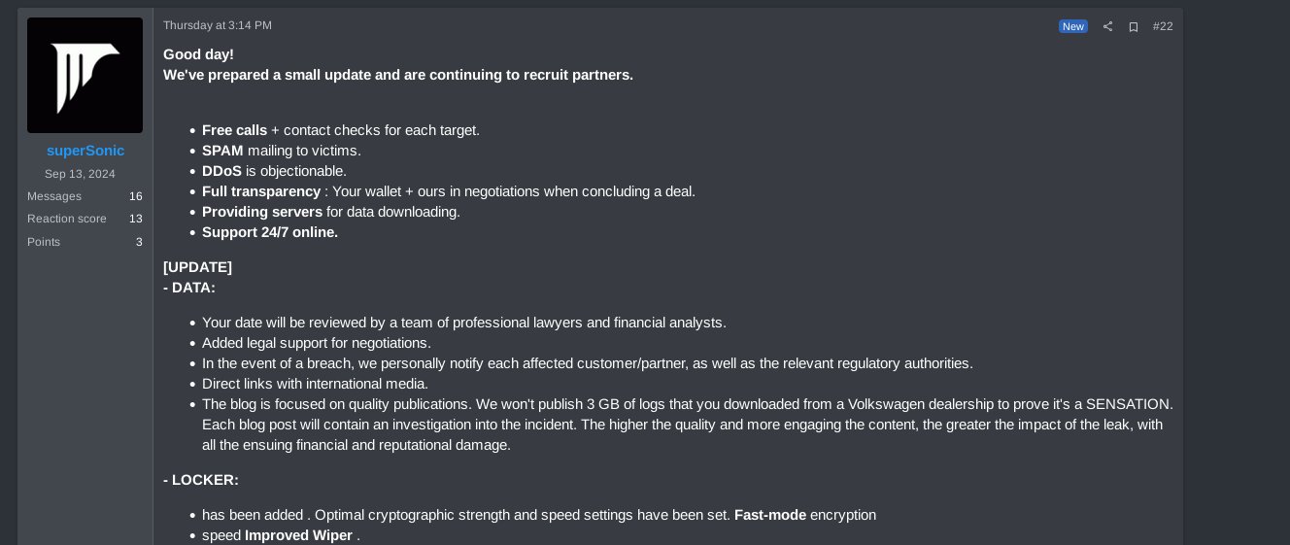Click the '- LOCKER:' section heading
The height and width of the screenshot is (545, 1290).
(201, 480)
